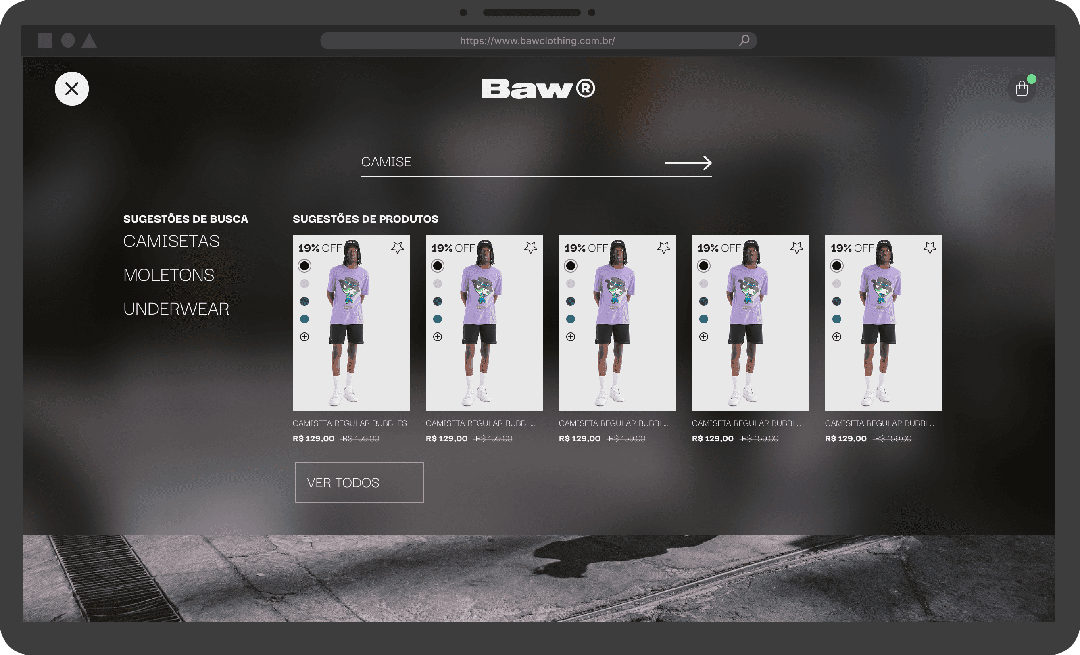Image resolution: width=1080 pixels, height=655 pixels.
Task: Favorite the first product with star icon
Action: 398,248
